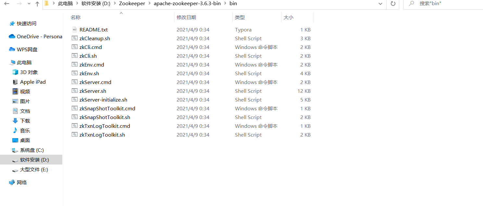This screenshot has height=206, width=483.
Task: Click the zkCli.sh file icon
Action: click(x=75, y=56)
